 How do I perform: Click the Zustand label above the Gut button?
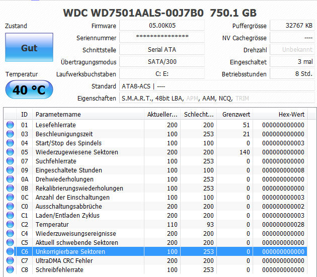(16, 26)
